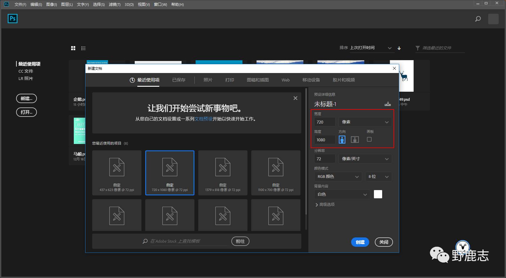Open the width unit 像素 dropdown
Viewport: 506px width, 278px height.
coord(365,122)
